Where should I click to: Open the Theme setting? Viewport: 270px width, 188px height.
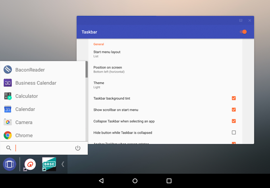(165, 85)
